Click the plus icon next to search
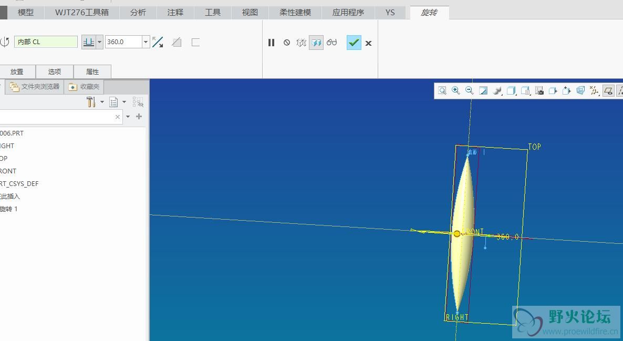Image resolution: width=623 pixels, height=341 pixels. point(139,117)
